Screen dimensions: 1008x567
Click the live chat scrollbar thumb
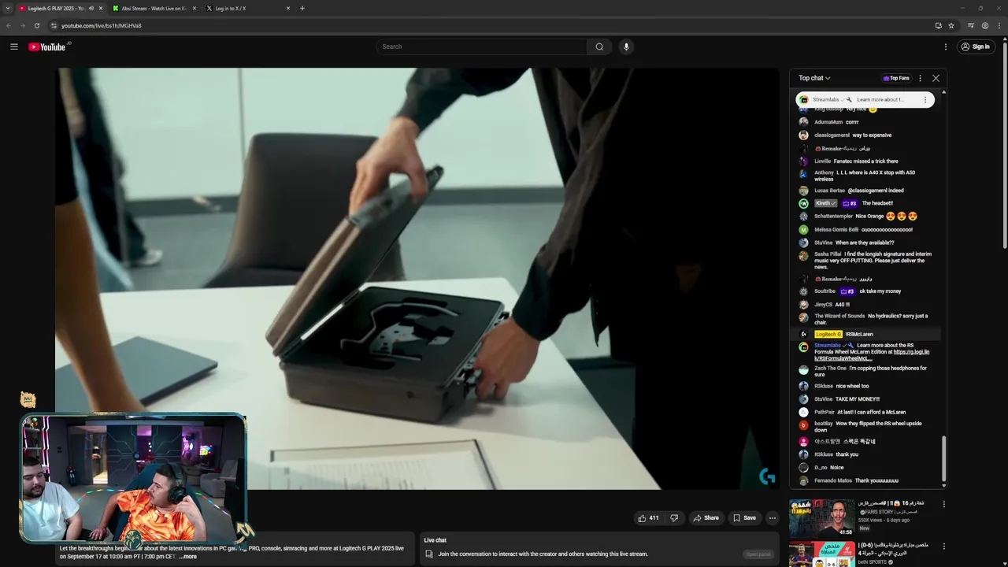click(x=943, y=458)
